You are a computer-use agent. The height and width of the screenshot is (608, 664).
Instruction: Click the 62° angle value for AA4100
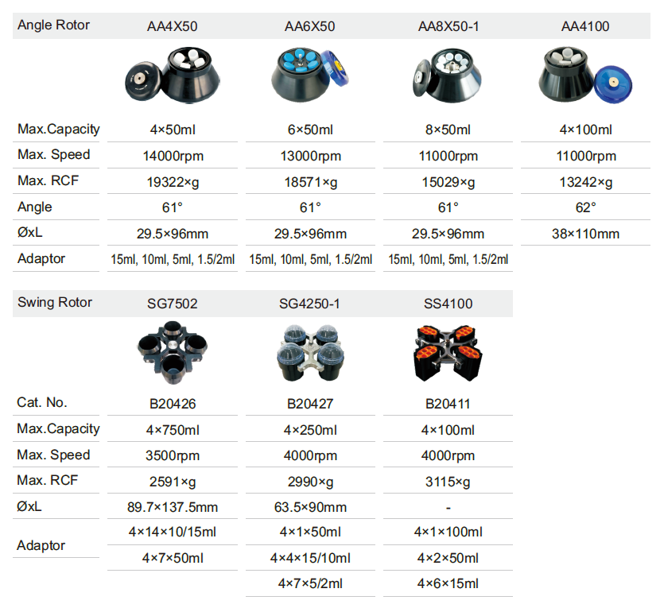pyautogui.click(x=585, y=207)
